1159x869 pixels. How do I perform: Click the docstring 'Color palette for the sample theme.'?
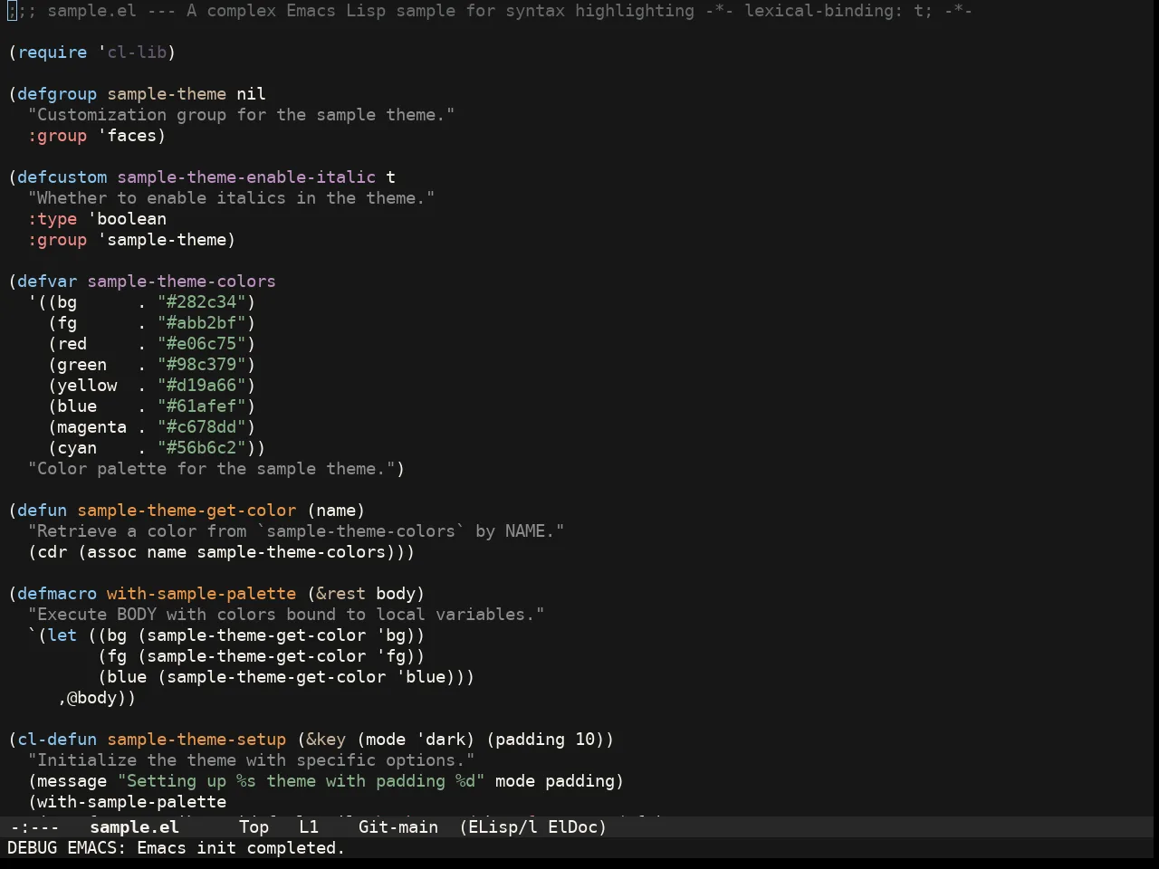(x=212, y=469)
